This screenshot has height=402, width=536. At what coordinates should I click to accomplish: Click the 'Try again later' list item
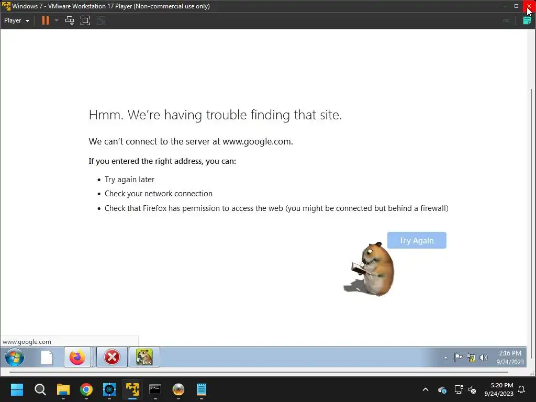[129, 180]
